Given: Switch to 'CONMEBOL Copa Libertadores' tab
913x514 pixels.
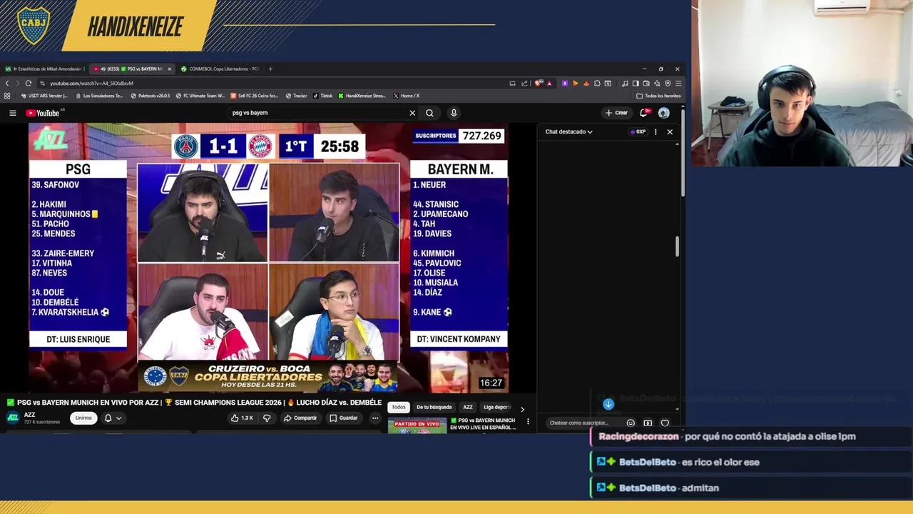Looking at the screenshot, I should coord(220,69).
